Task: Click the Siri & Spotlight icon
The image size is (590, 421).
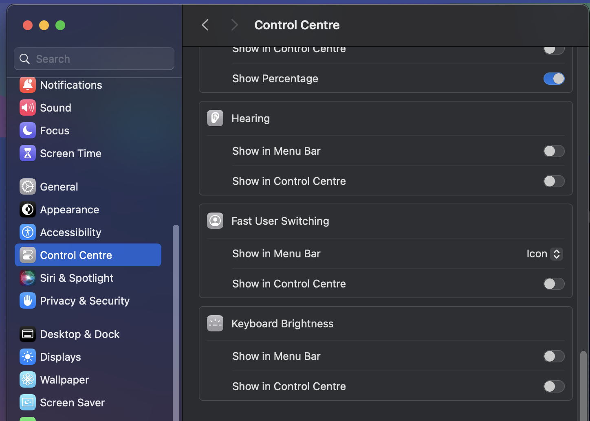Action: tap(28, 278)
